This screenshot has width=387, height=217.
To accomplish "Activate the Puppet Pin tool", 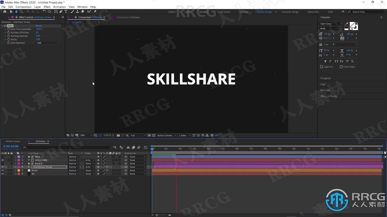I will pos(95,12).
